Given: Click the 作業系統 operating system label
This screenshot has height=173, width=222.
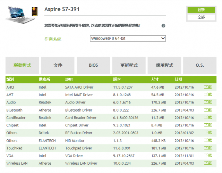Looking at the screenshot, I should [x=53, y=39].
